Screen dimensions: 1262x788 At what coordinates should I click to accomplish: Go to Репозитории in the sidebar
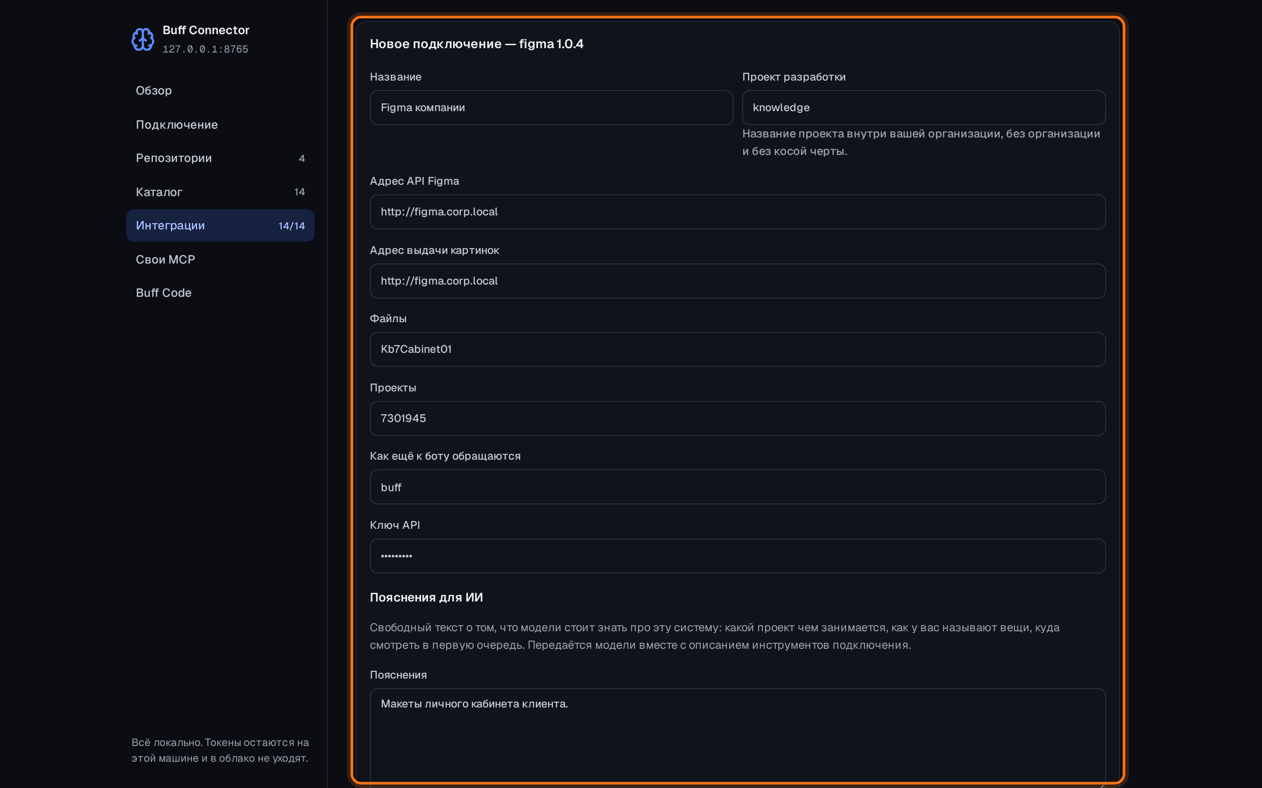point(220,158)
